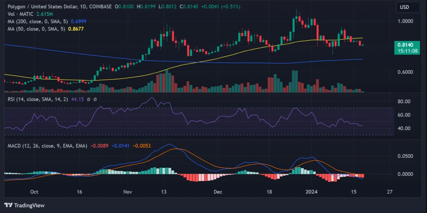Click the MACD histogram value -0.0089

point(99,146)
